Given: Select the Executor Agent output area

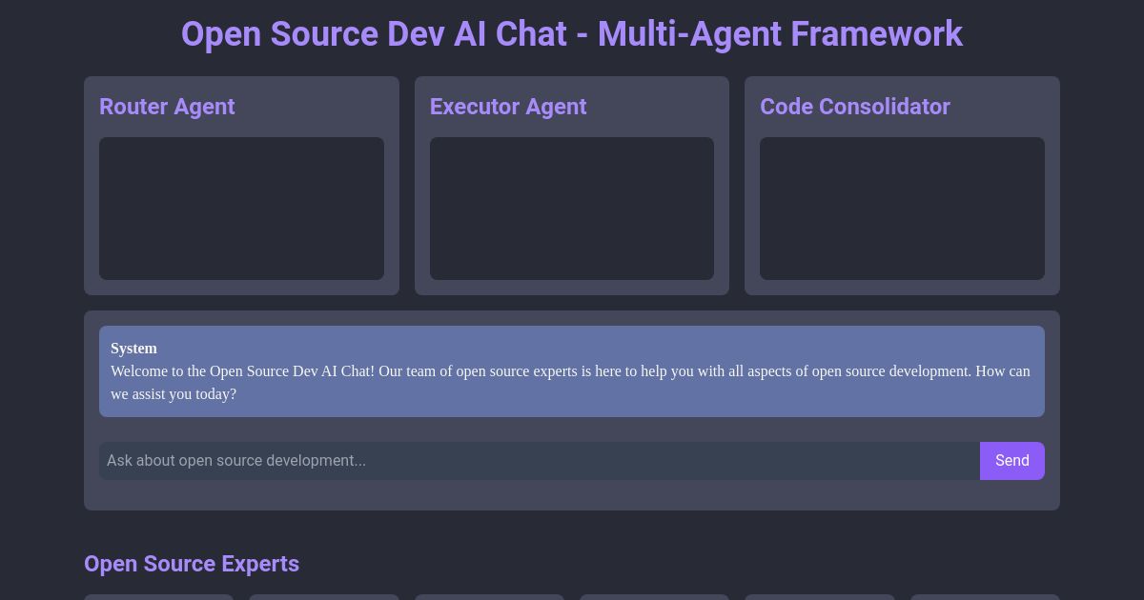Looking at the screenshot, I should (x=572, y=209).
